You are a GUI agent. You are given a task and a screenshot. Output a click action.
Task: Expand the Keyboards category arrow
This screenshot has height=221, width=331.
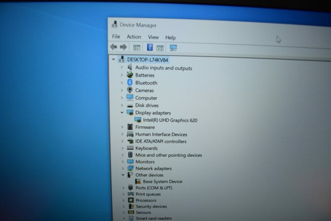pos(122,148)
